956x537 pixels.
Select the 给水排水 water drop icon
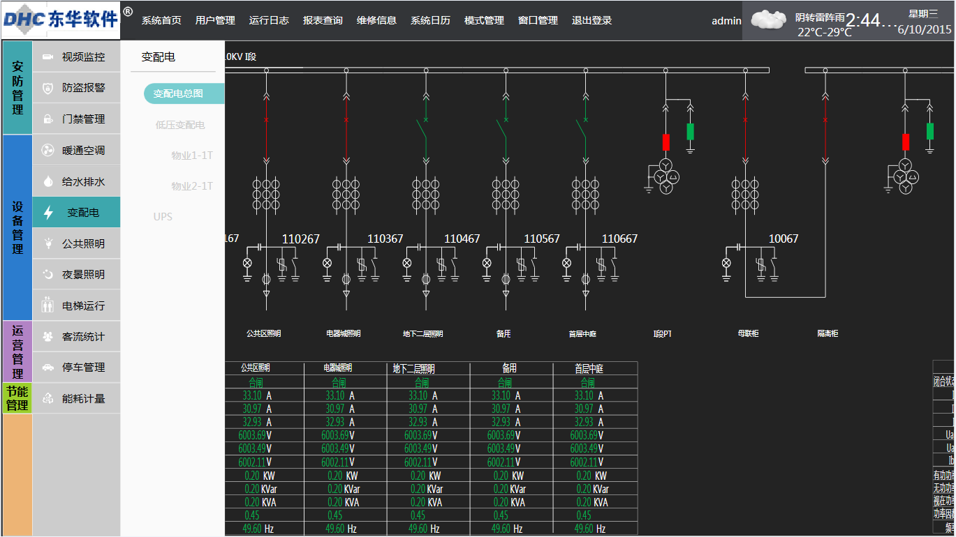[47, 182]
